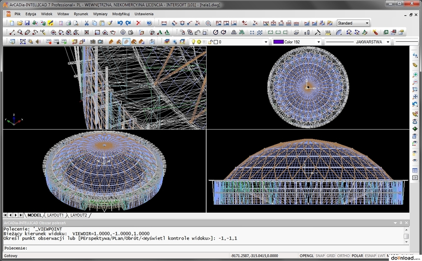The image size is (422, 261).
Task: Toggle the layer freeze sun icon
Action: click(199, 42)
